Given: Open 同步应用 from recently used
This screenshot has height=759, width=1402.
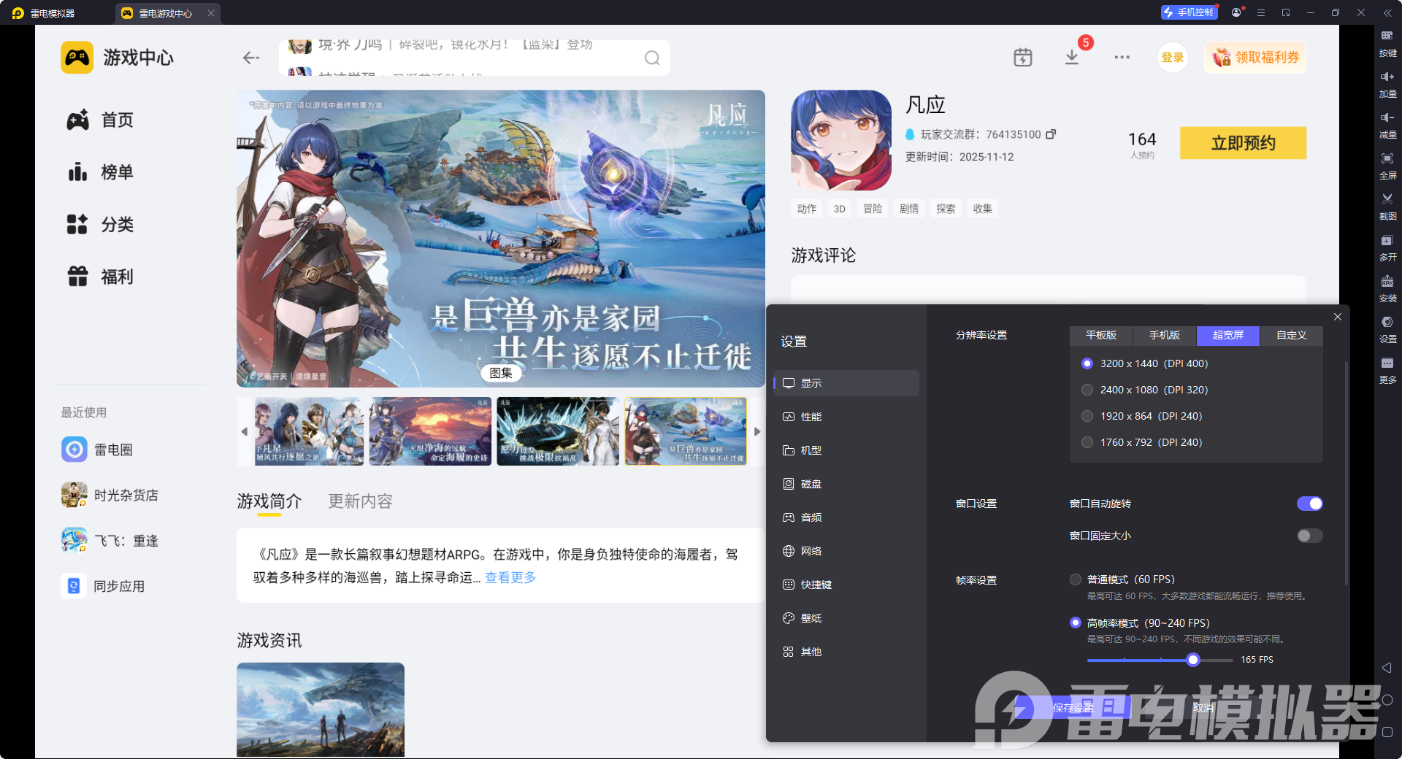Looking at the screenshot, I should click(x=103, y=586).
